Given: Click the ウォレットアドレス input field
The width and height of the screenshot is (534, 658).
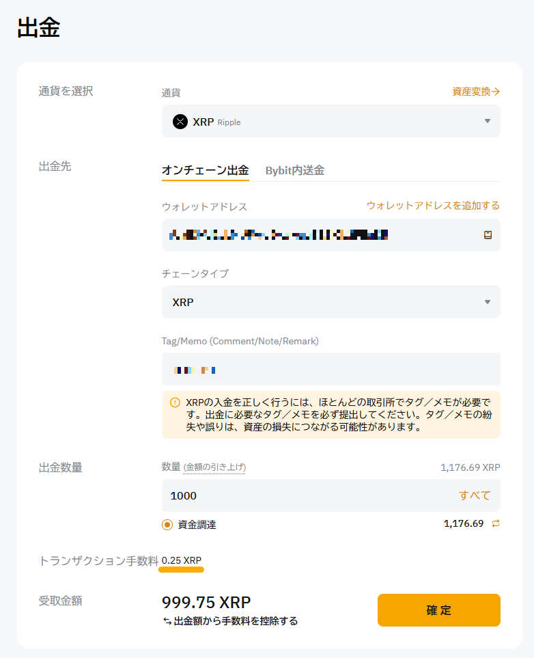Looking at the screenshot, I should point(331,235).
